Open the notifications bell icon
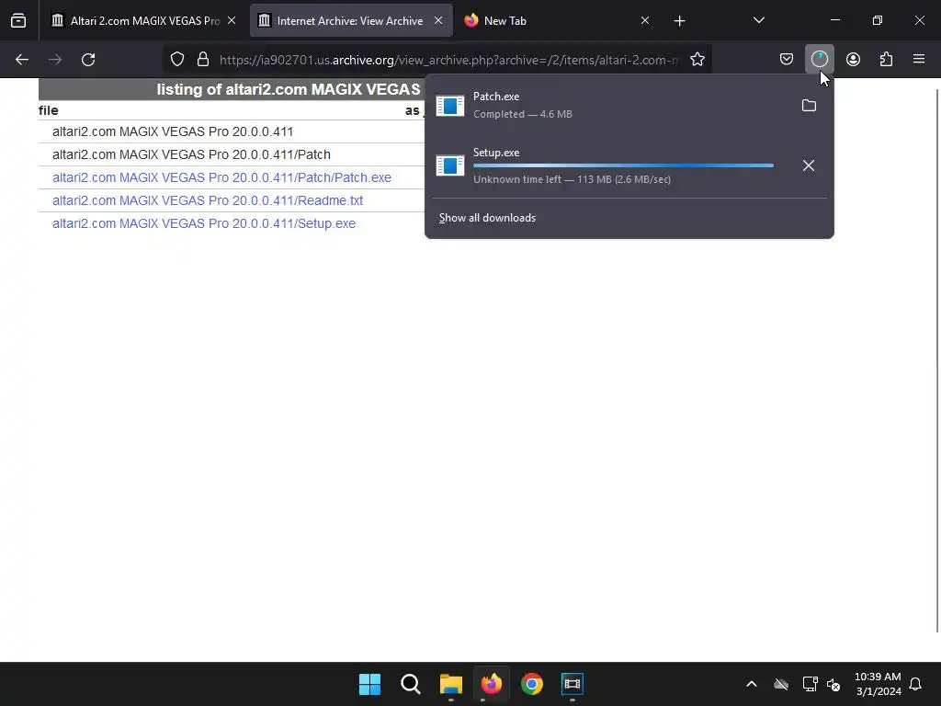941x706 pixels. [915, 684]
